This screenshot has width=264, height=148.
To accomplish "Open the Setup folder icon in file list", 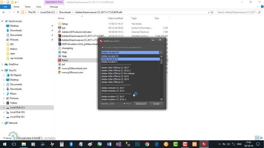I will [59, 24].
